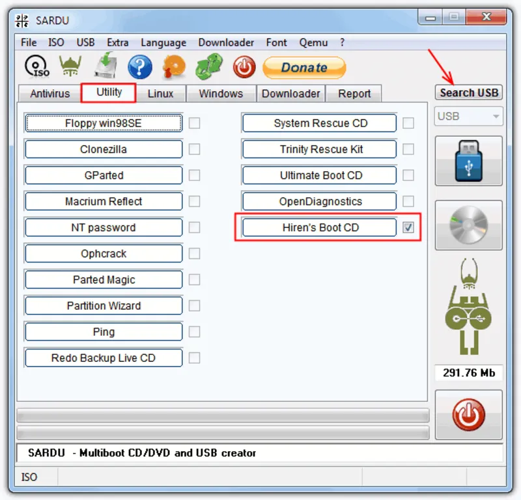Click the OpenDiagnostics button
This screenshot has width=521, height=500.
click(320, 201)
